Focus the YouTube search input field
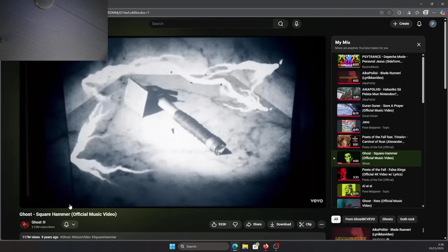Viewport: 448px width, 252px height. point(211,24)
